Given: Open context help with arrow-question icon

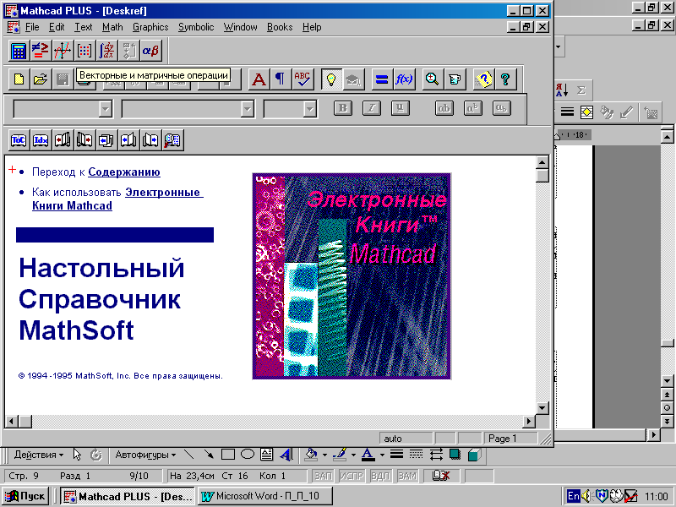Looking at the screenshot, I should pos(483,79).
